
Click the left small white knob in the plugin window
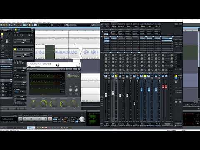point(70,90)
